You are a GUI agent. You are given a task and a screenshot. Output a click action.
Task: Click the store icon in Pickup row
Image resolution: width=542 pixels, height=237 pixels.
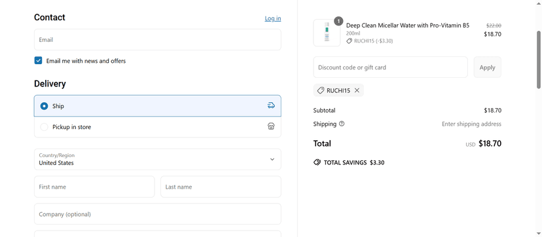(272, 126)
